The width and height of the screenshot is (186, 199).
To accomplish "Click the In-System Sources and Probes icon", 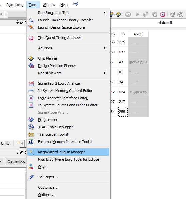I will pos(31,105).
